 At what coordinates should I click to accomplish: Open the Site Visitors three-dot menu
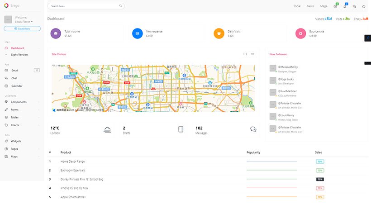tap(252, 54)
